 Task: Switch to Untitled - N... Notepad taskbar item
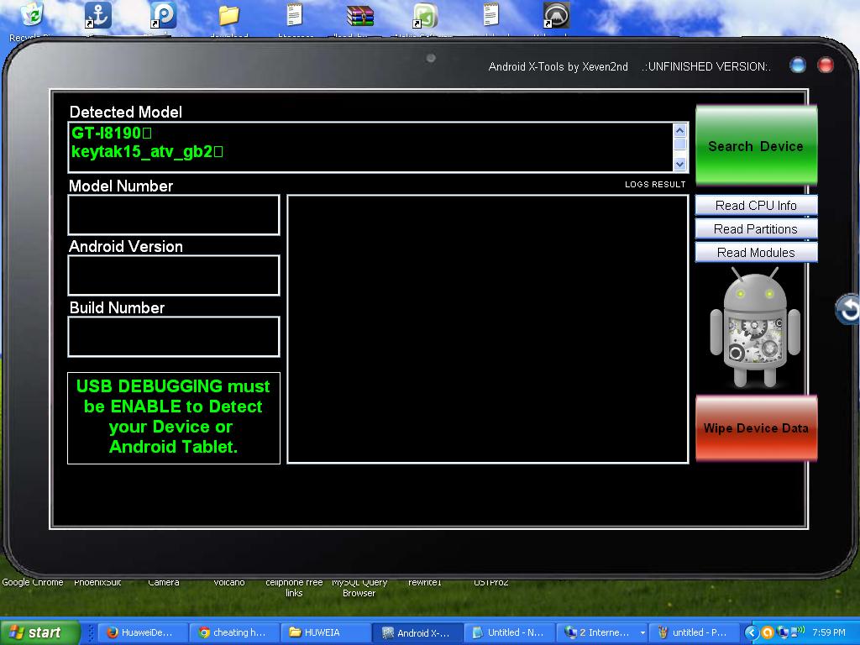pos(510,633)
